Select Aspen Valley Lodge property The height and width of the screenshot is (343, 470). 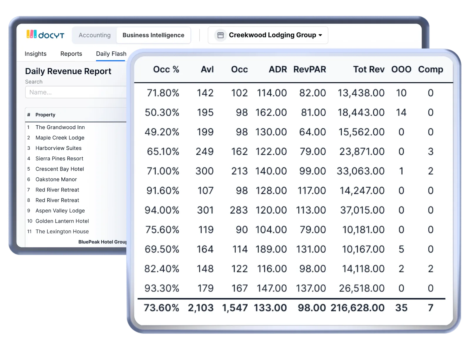tap(60, 211)
